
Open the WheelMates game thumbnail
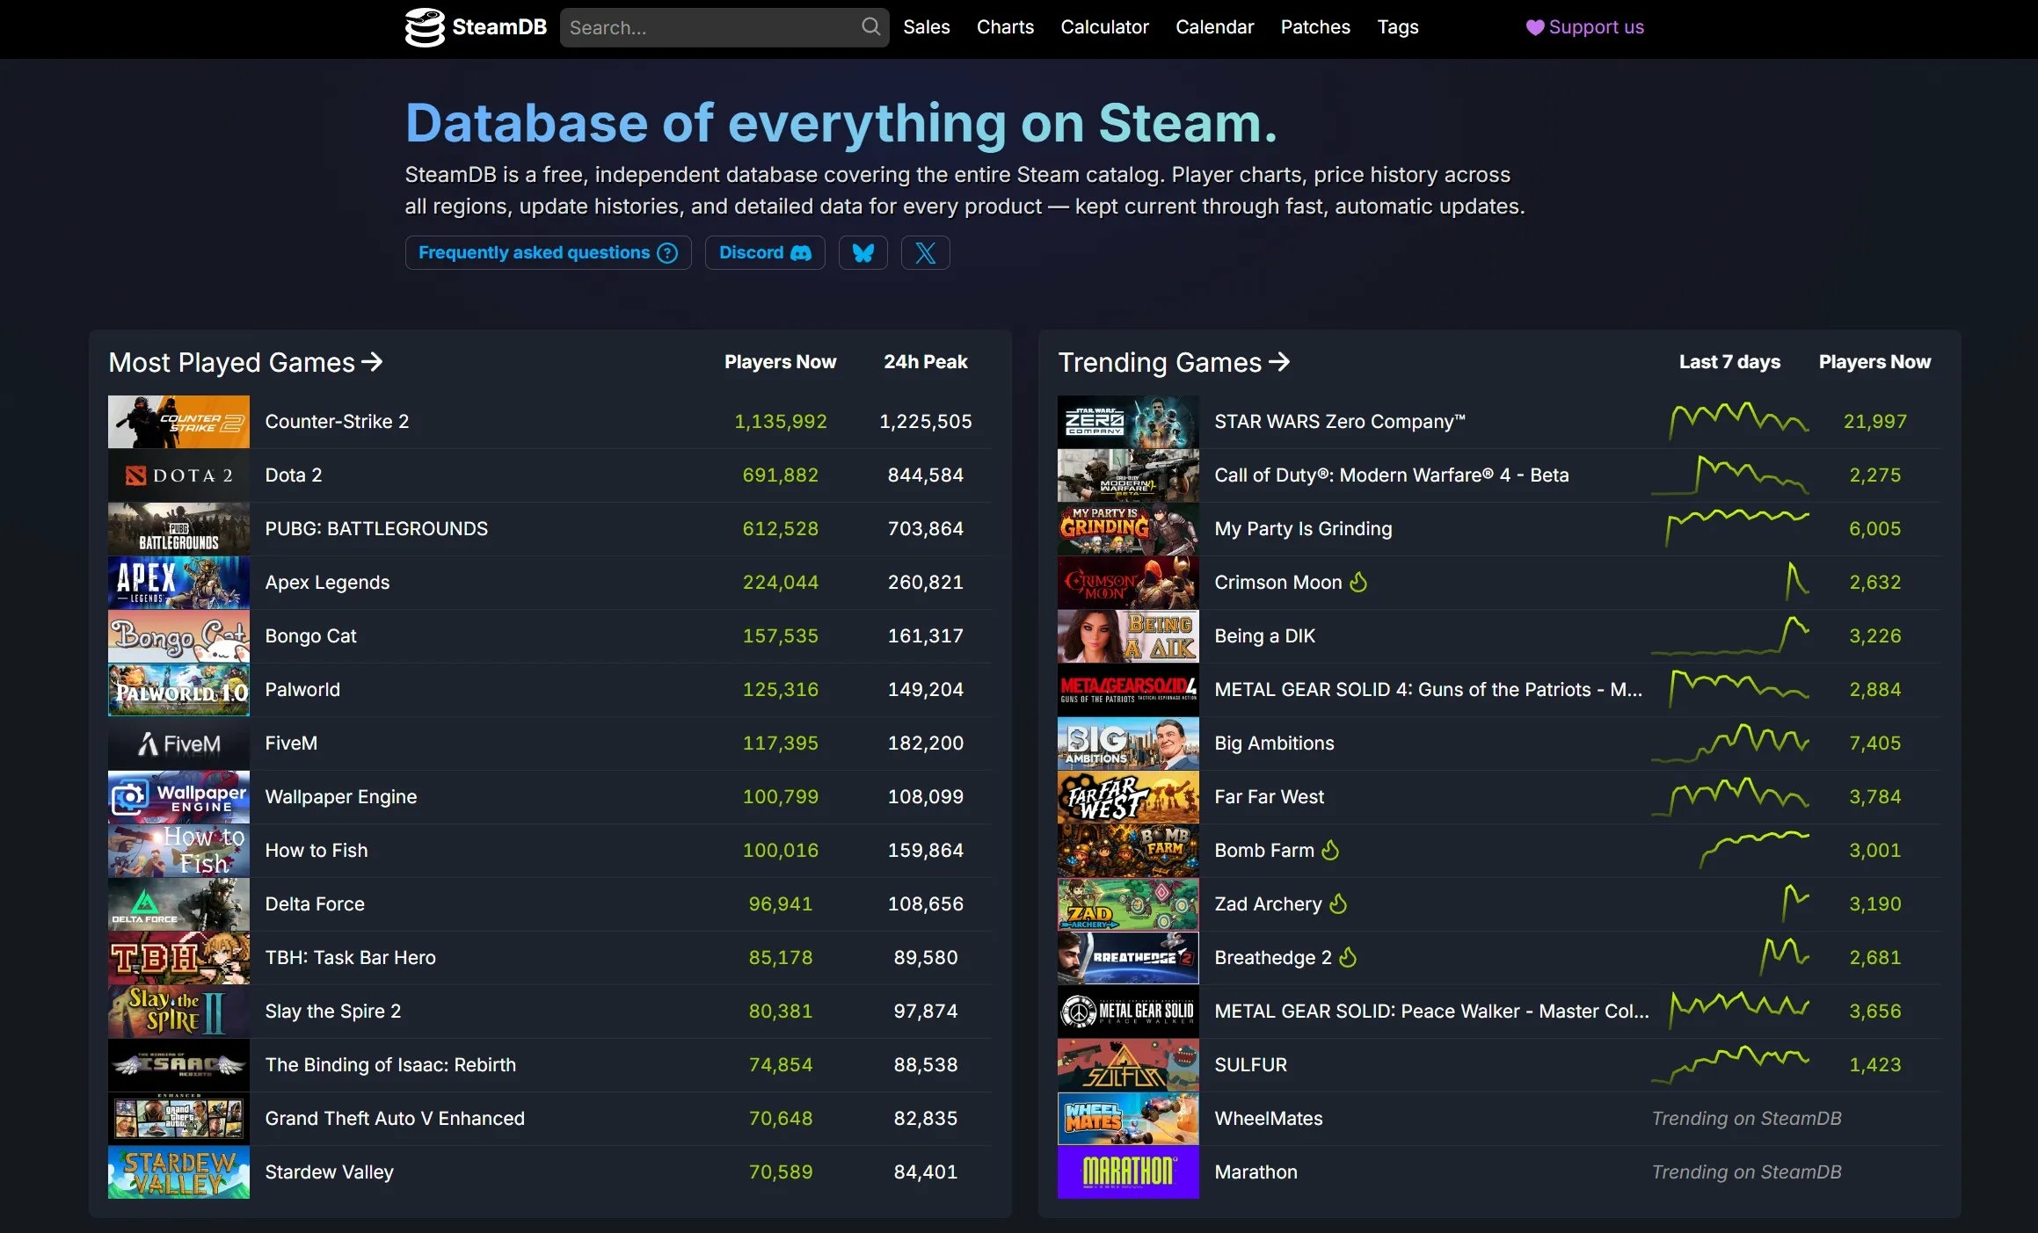point(1128,1119)
